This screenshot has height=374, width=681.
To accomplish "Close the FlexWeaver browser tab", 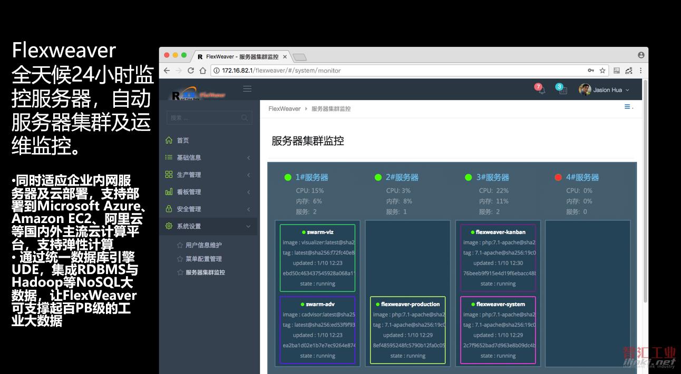I will click(x=285, y=57).
